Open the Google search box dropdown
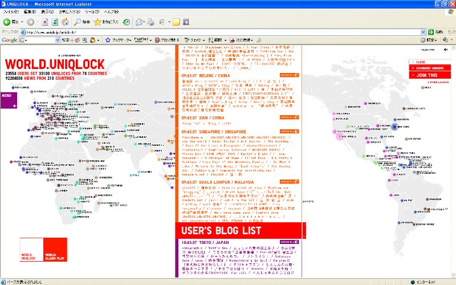The width and height of the screenshot is (456, 285). (58, 40)
